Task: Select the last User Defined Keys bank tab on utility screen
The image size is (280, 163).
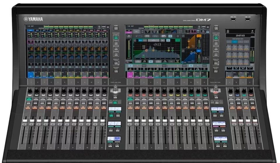Action: [x=246, y=42]
